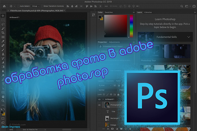Select the Hand tool
Screen dimensions: 197x131
pos(3,97)
